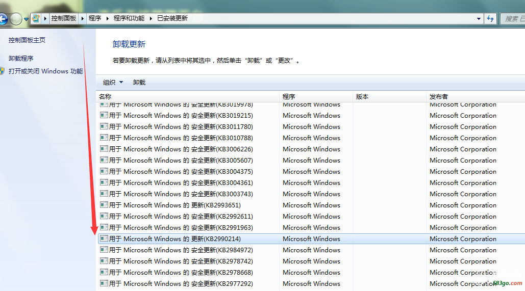Select update KB2978668 row

pos(311,272)
